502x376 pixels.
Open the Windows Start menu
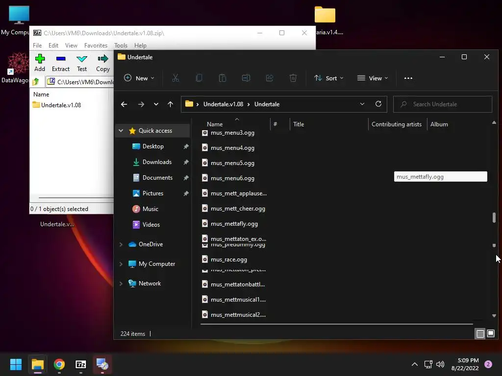click(16, 364)
